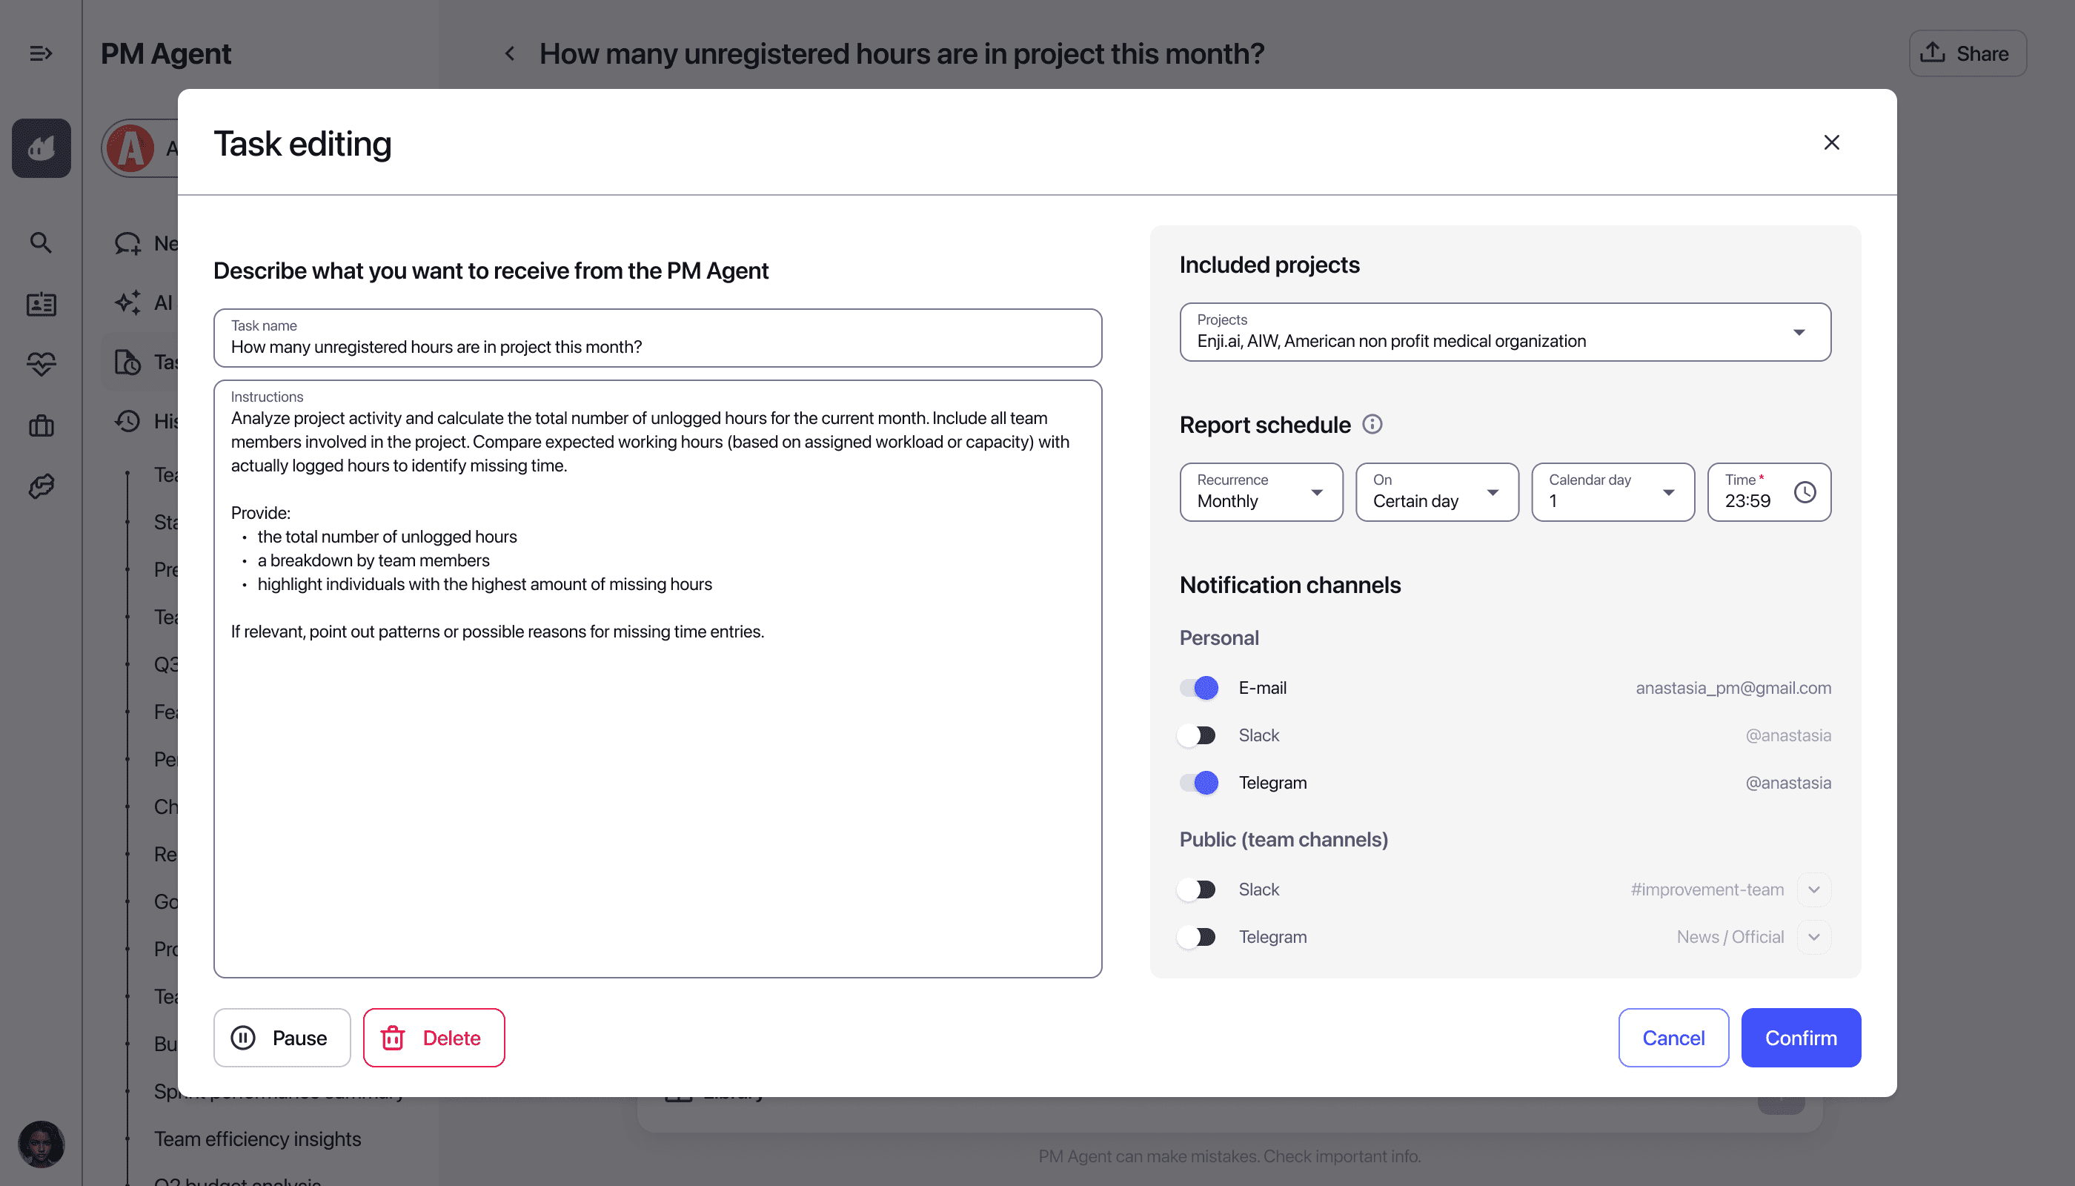
Task: Click the clock icon in Time field
Action: pyautogui.click(x=1805, y=492)
